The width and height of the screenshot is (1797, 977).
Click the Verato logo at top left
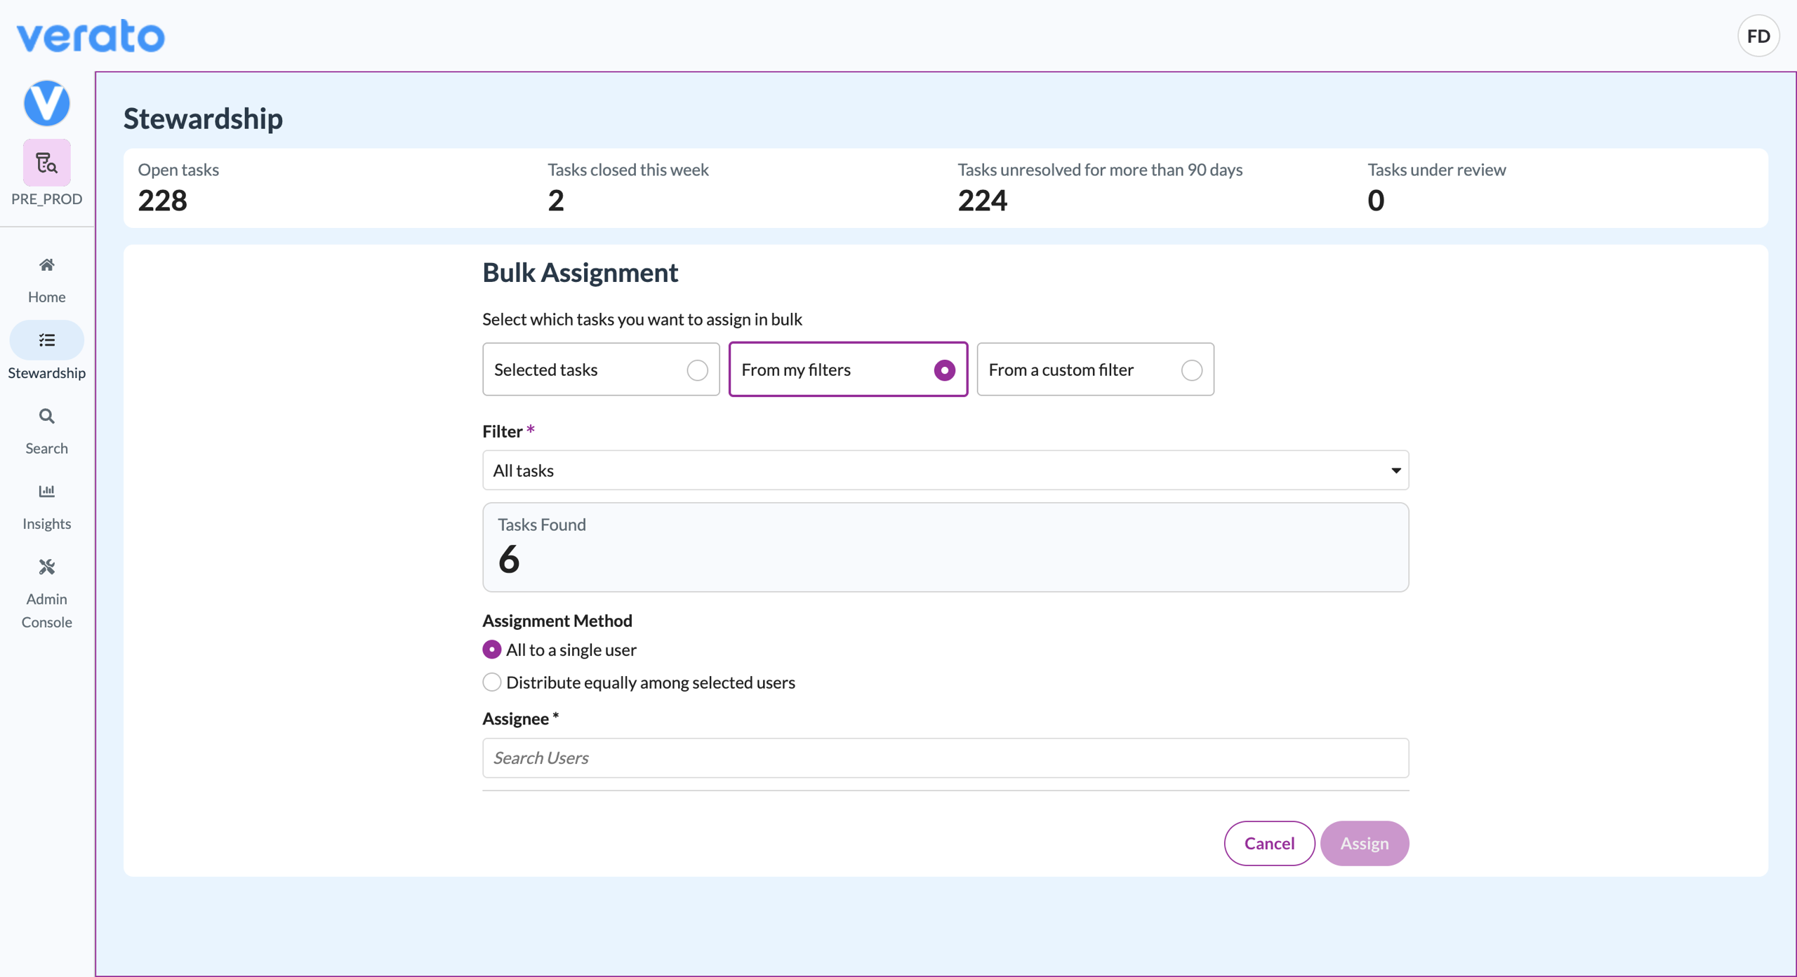(x=91, y=36)
